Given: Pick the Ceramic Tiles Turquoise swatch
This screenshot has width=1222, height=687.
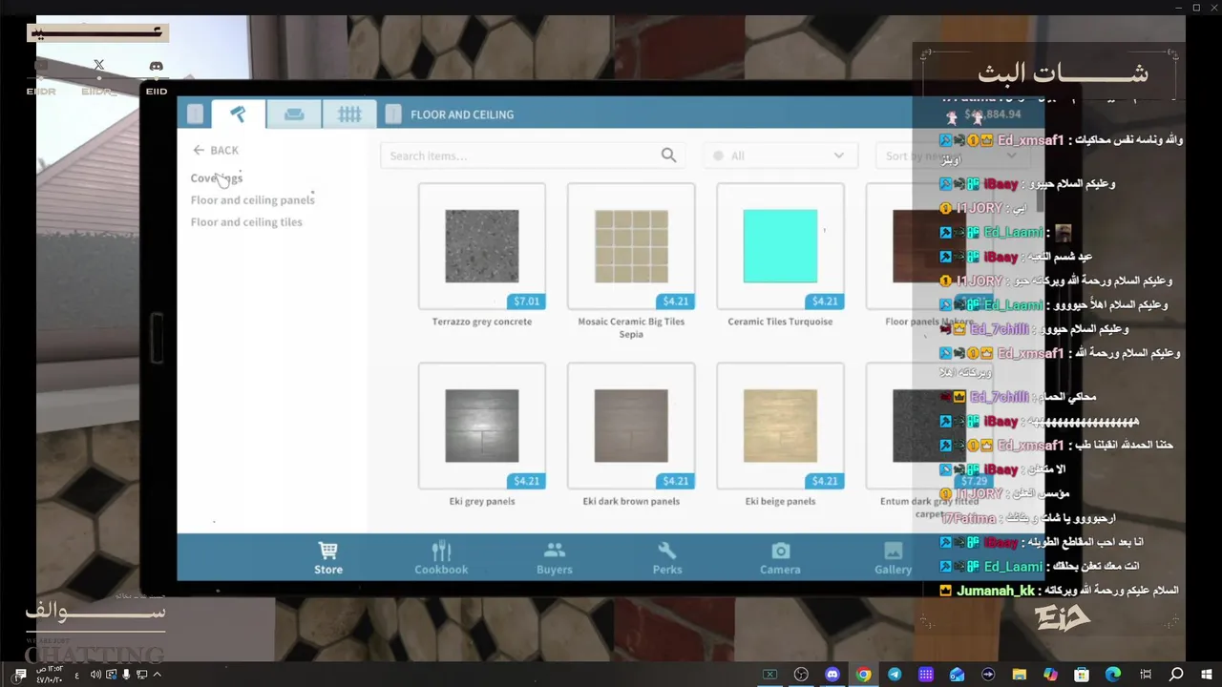Looking at the screenshot, I should point(780,246).
